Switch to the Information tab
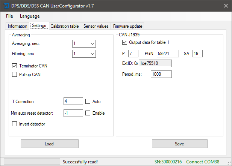This screenshot has height=166, width=232. coord(17,26)
